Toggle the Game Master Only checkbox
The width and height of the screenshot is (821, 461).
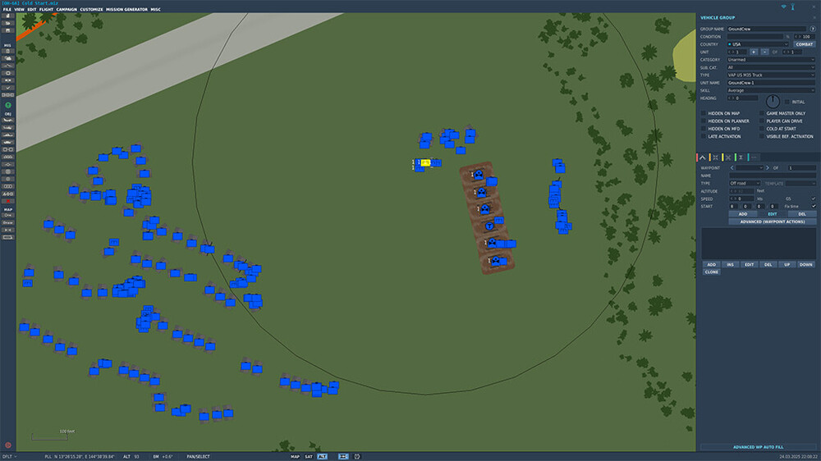762,113
